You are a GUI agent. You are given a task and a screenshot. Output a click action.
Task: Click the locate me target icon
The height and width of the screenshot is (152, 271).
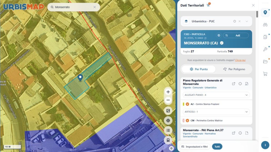click(168, 120)
